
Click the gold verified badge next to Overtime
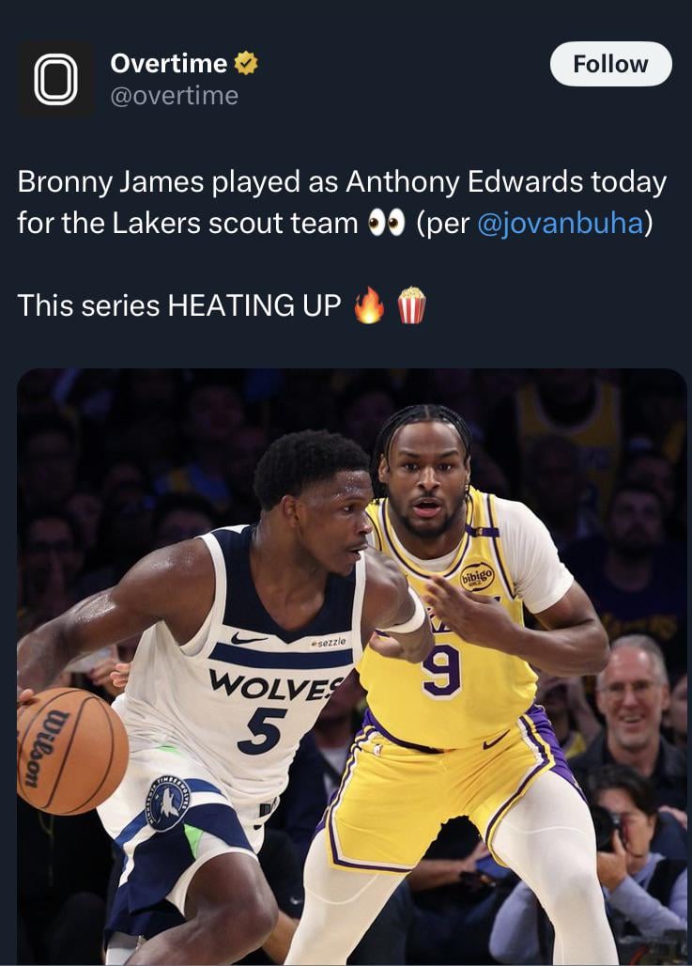pos(246,64)
